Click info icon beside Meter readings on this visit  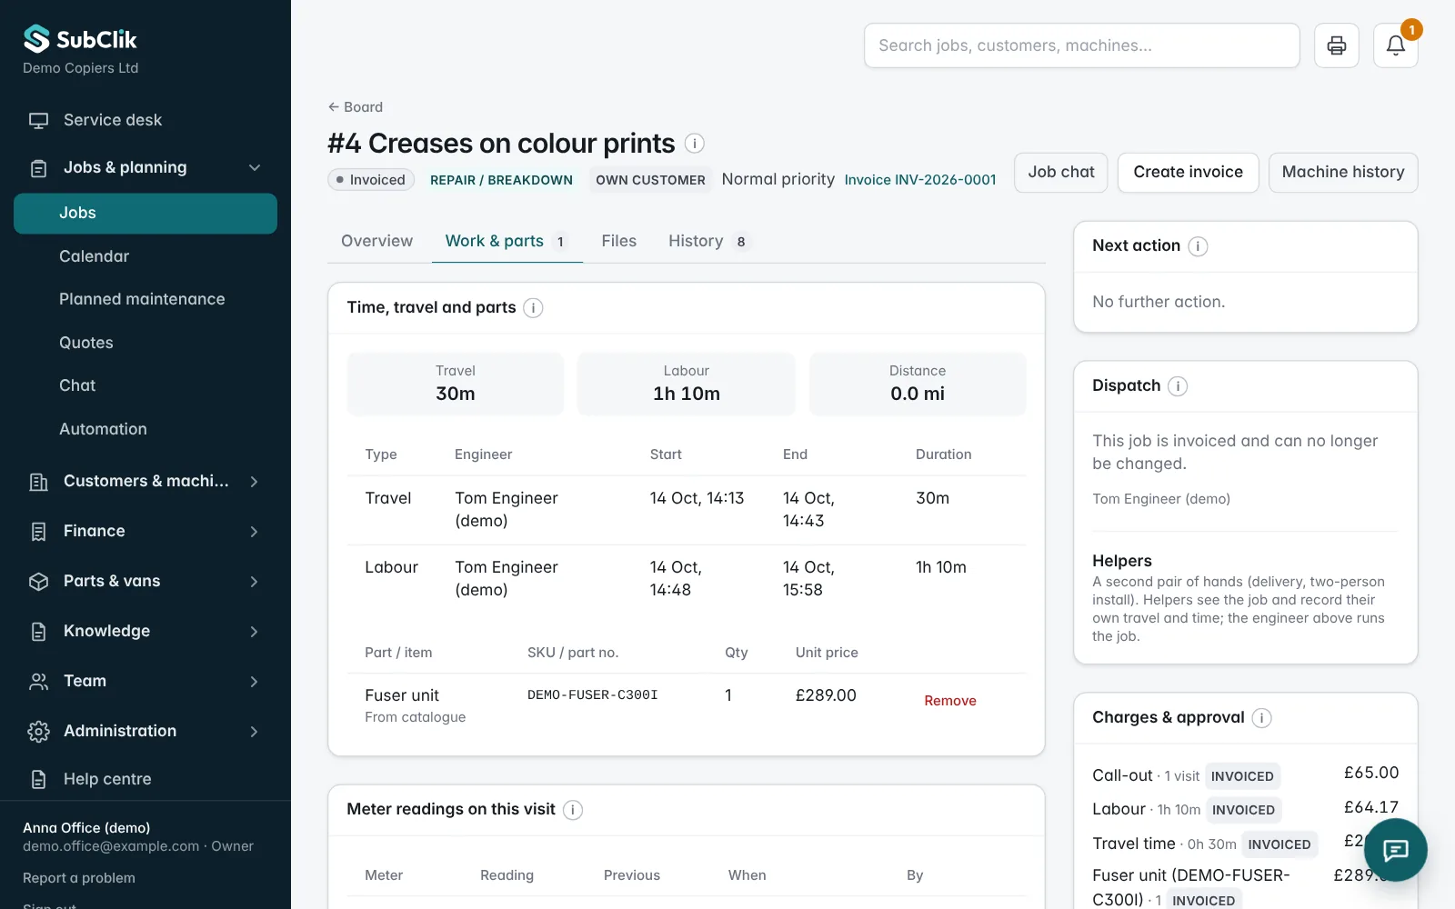pos(573,810)
